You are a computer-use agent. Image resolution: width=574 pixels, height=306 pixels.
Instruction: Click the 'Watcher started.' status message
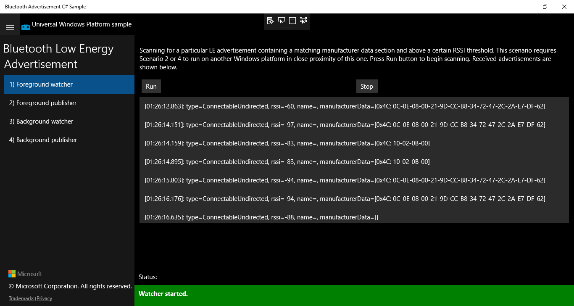tap(163, 294)
